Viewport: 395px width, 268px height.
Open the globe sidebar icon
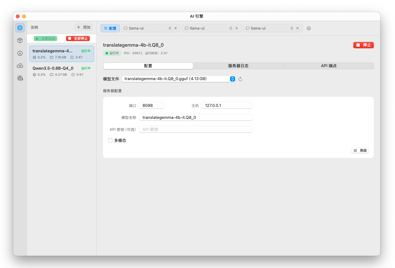click(20, 78)
